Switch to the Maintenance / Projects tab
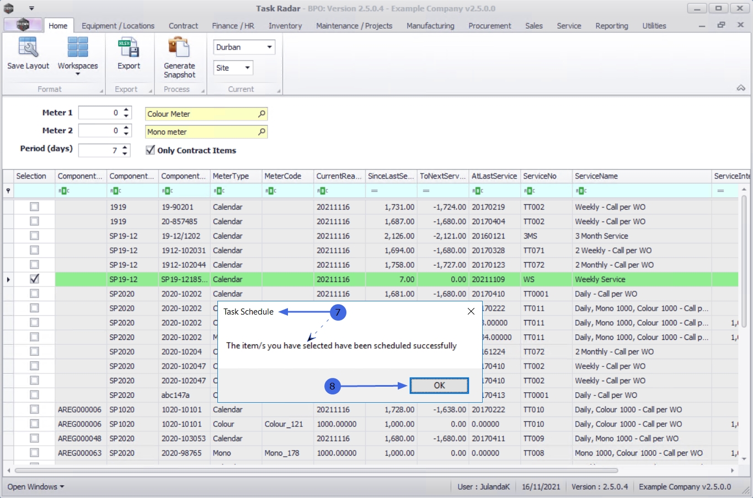The width and height of the screenshot is (753, 498). (354, 26)
